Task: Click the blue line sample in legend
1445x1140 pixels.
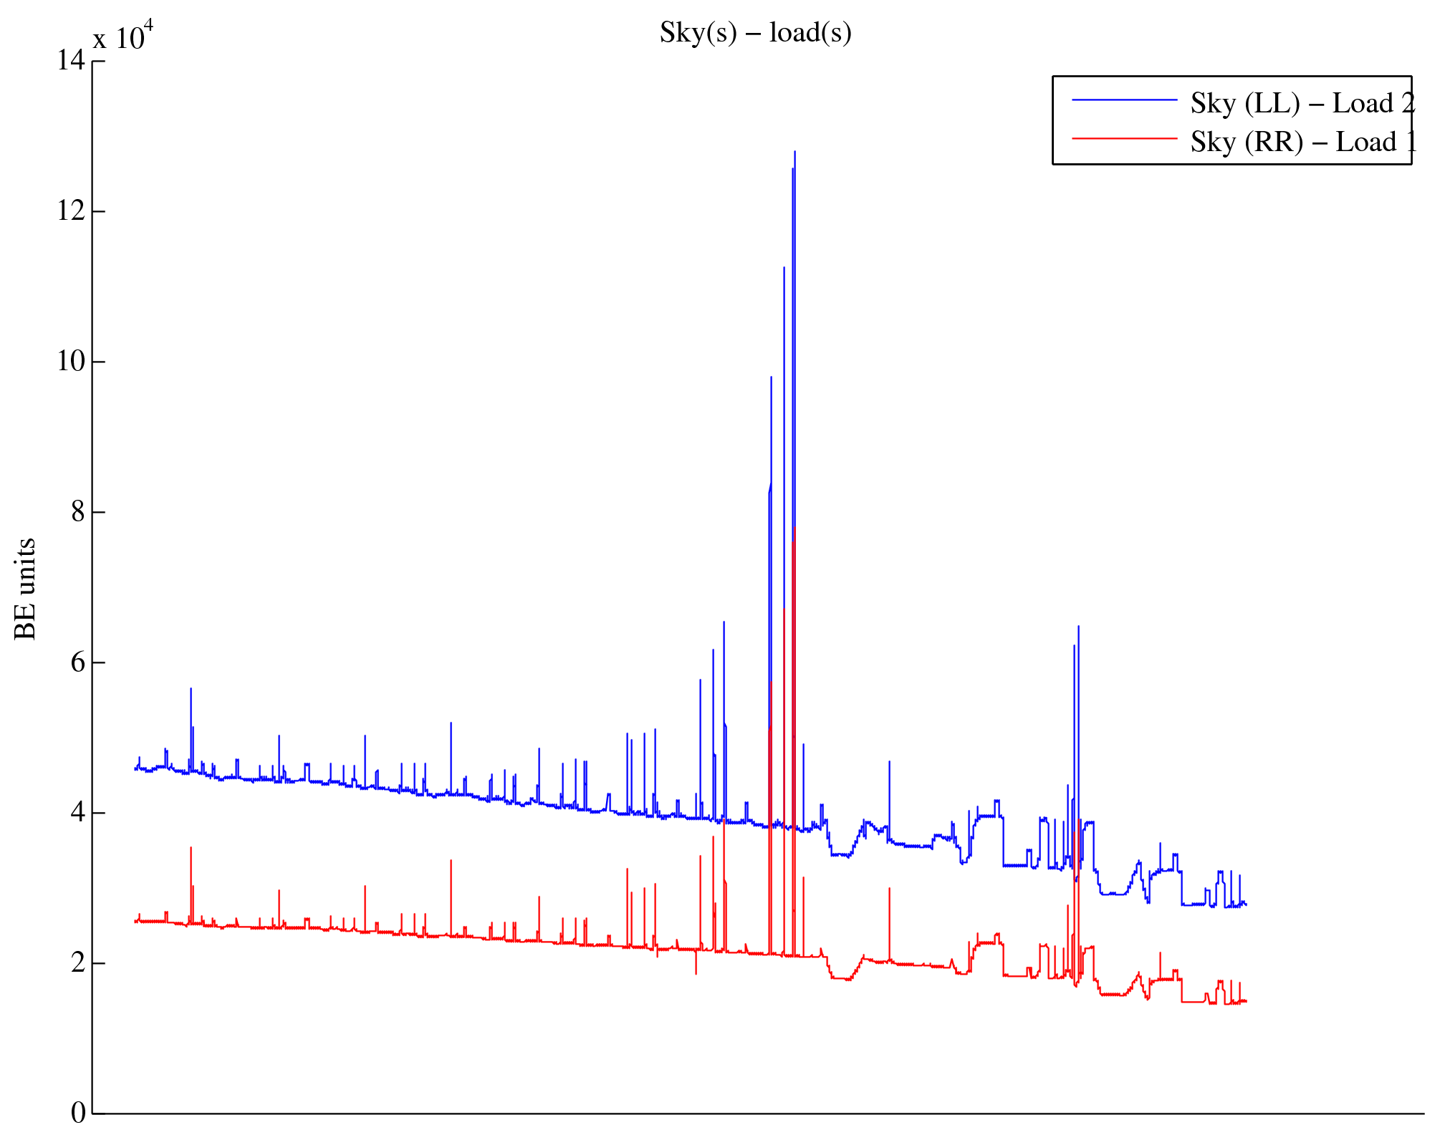Action: click(x=1124, y=100)
